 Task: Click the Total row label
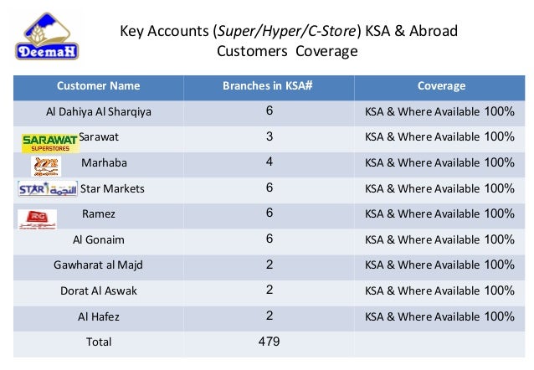pos(99,342)
